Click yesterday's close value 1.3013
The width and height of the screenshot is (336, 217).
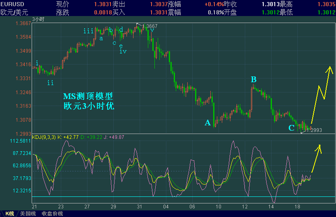(270, 4)
